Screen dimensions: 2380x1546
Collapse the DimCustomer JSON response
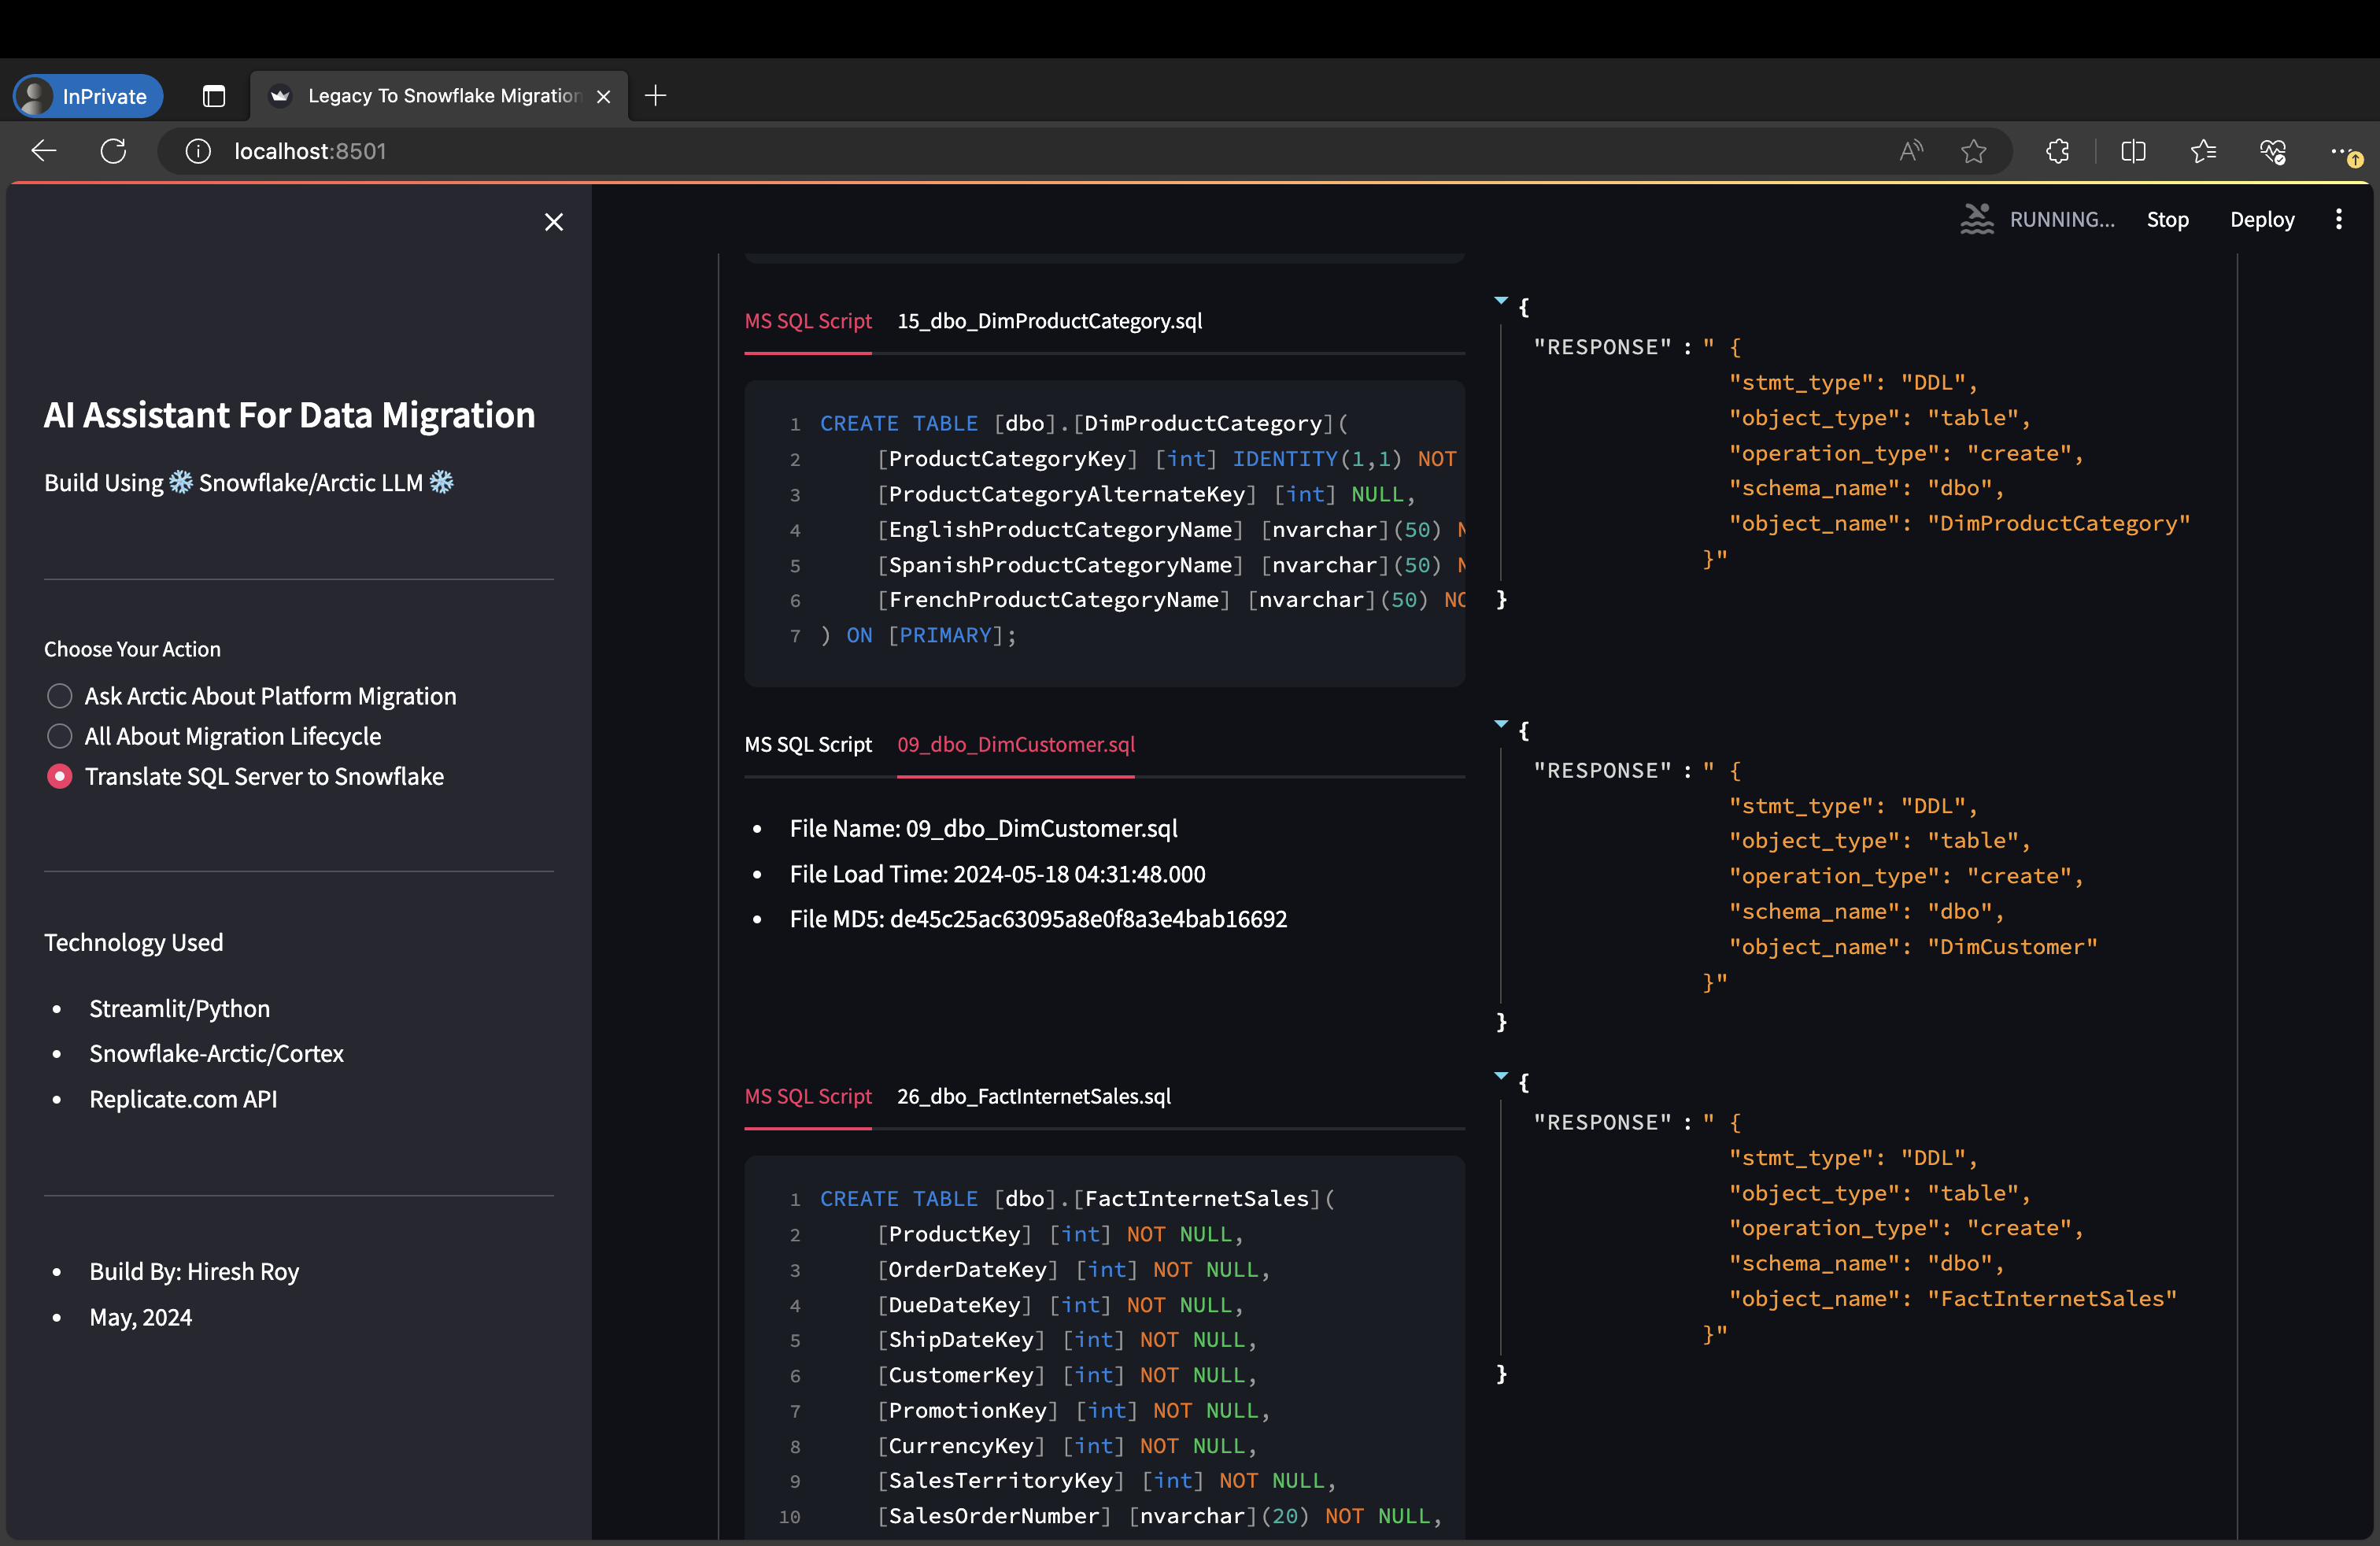(x=1500, y=723)
